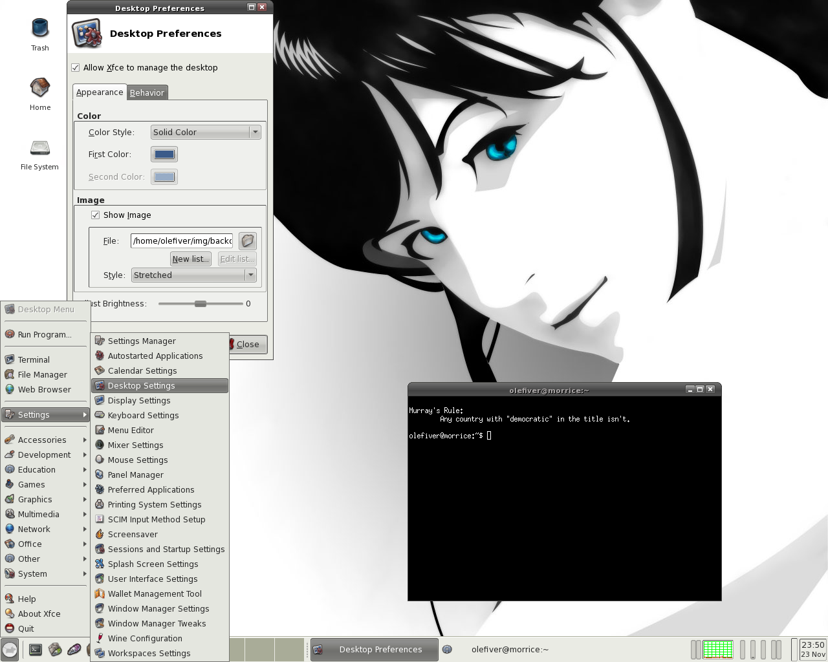Click the Xfce mouse menu button in panel

(10, 650)
